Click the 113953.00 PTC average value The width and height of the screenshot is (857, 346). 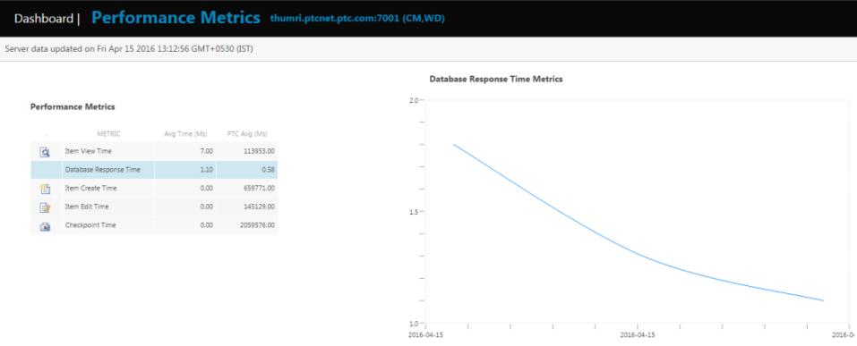click(259, 150)
